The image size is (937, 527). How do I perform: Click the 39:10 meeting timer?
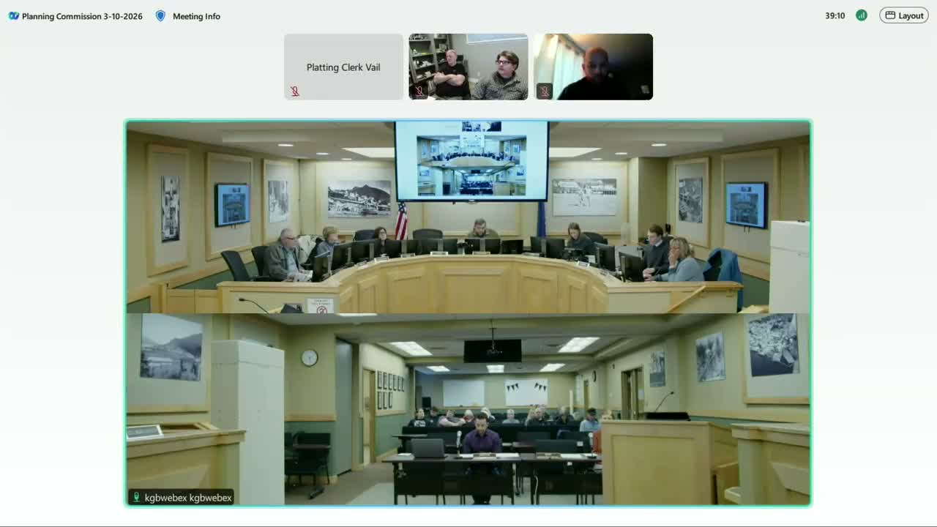[835, 15]
